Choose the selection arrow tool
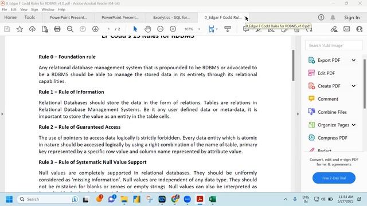This screenshot has height=206, width=367. coord(135,29)
